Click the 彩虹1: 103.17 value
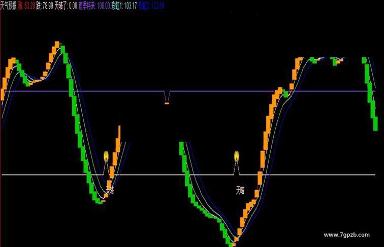384x247 pixels. 124,6
